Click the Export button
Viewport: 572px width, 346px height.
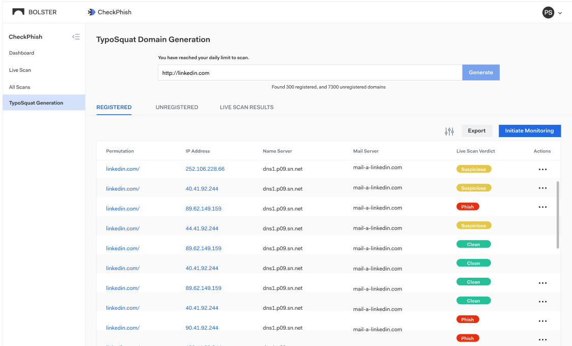coord(477,130)
